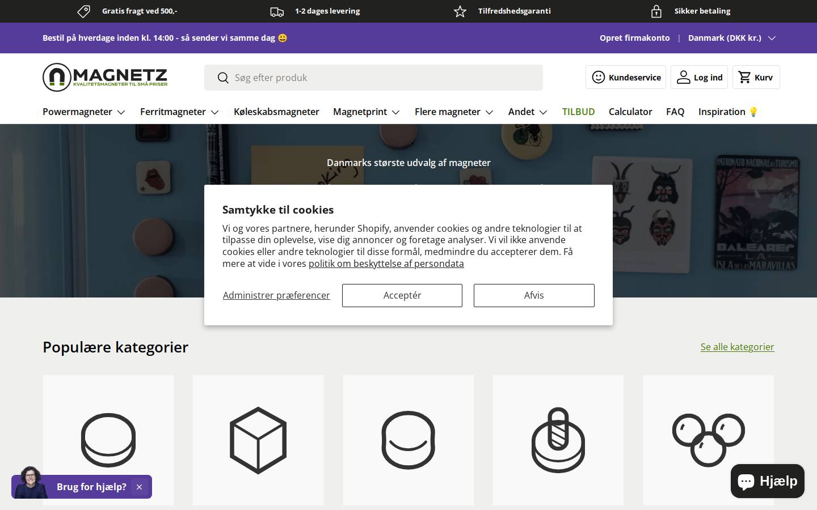Click the Afvis cookies button
The height and width of the screenshot is (510, 817).
[534, 295]
